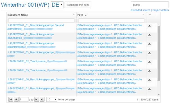Open the DE language dropdown
The width and height of the screenshot is (170, 103).
tap(57, 5)
